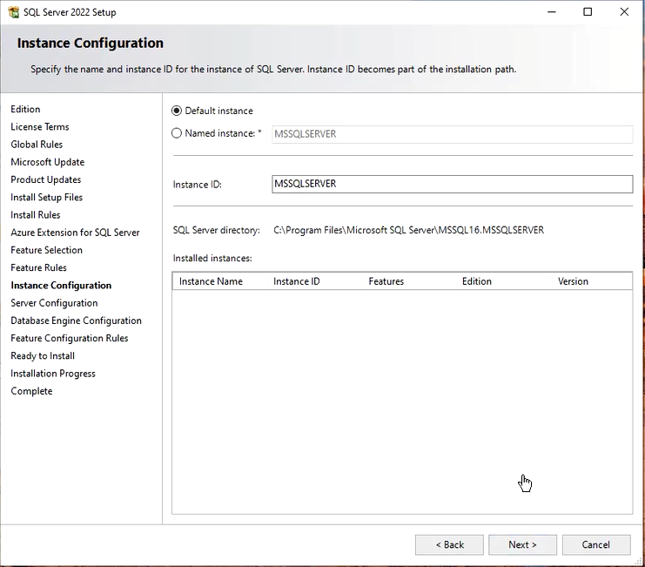Cancel the SQL Server setup
Screen dimensions: 645x567
(x=596, y=544)
